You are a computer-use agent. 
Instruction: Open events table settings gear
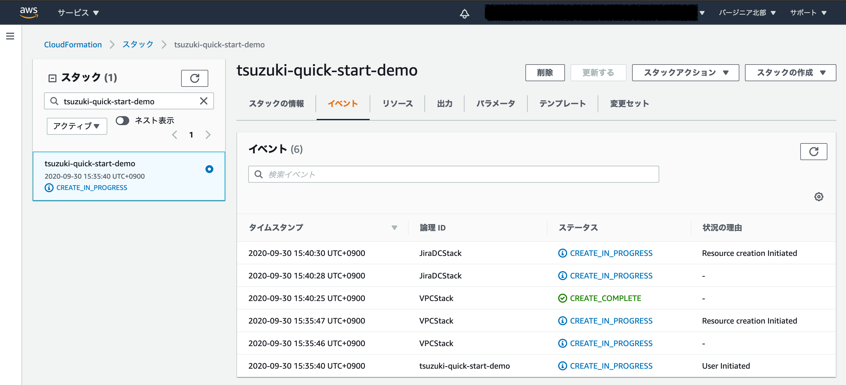[819, 197]
